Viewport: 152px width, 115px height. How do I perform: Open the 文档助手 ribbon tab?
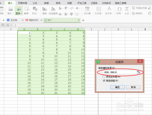point(106,3)
